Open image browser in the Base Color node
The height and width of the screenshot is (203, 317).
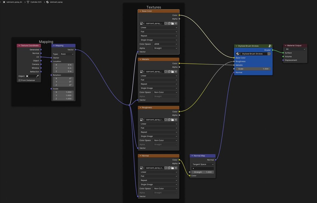[x=142, y=23]
